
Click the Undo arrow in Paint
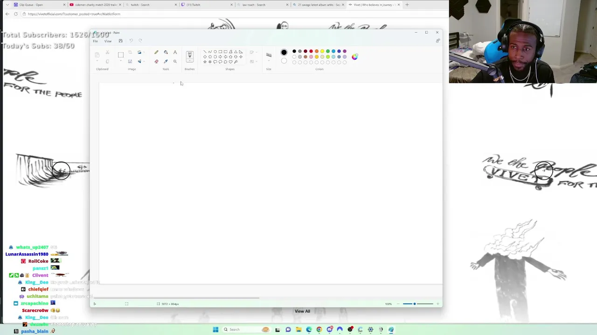coord(131,41)
